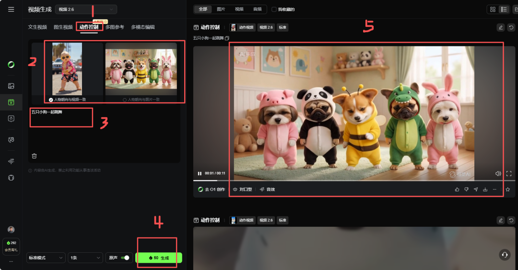
Task: Click the green 生成 generate button
Action: [x=159, y=258]
